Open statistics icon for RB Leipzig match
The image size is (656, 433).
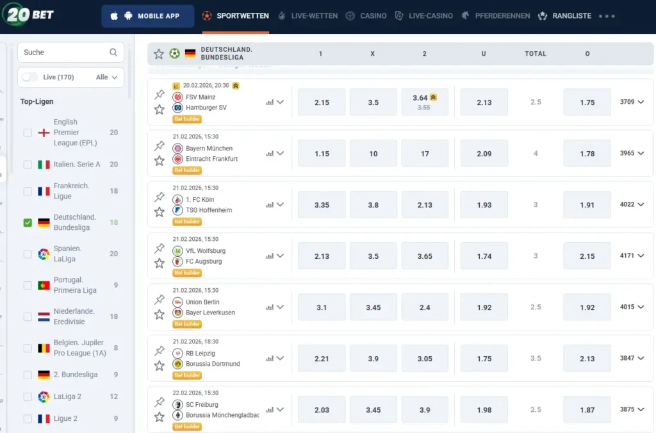(270, 359)
